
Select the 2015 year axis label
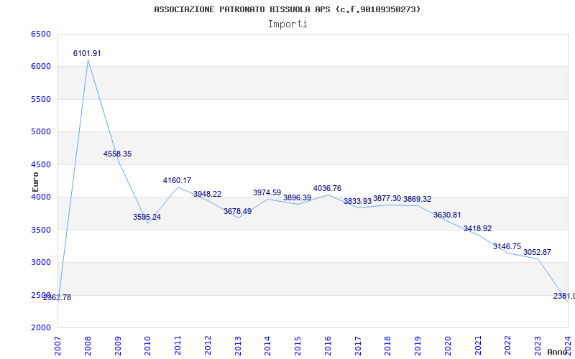[298, 346]
